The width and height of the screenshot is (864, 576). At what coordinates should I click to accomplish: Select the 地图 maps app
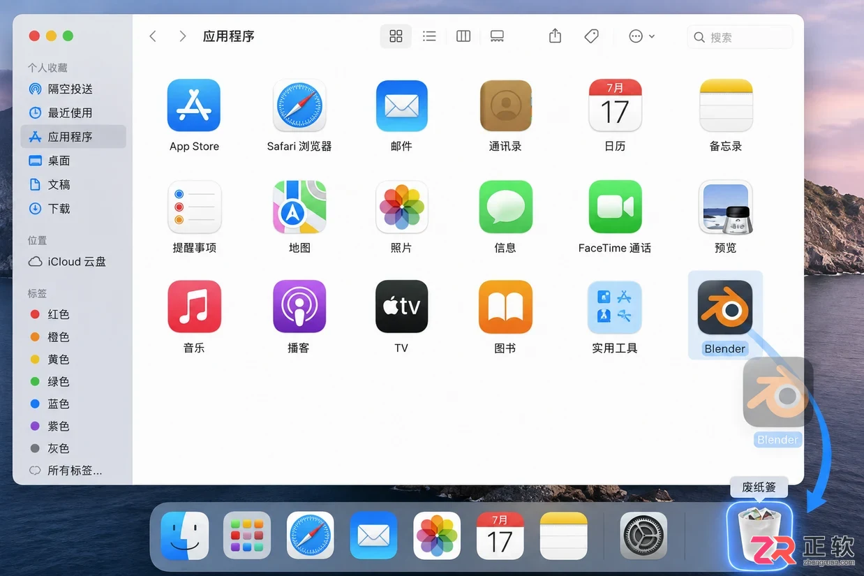click(x=299, y=207)
